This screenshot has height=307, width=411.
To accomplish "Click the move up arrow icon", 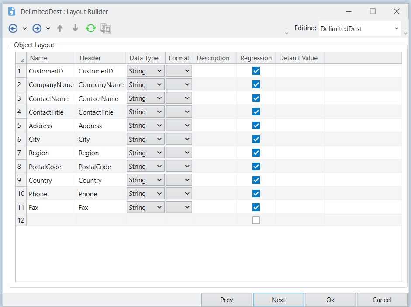I will tap(60, 28).
